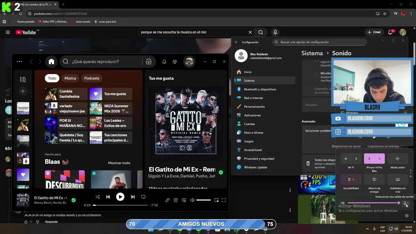
Task: Select a sound output device
Action: pos(405,203)
